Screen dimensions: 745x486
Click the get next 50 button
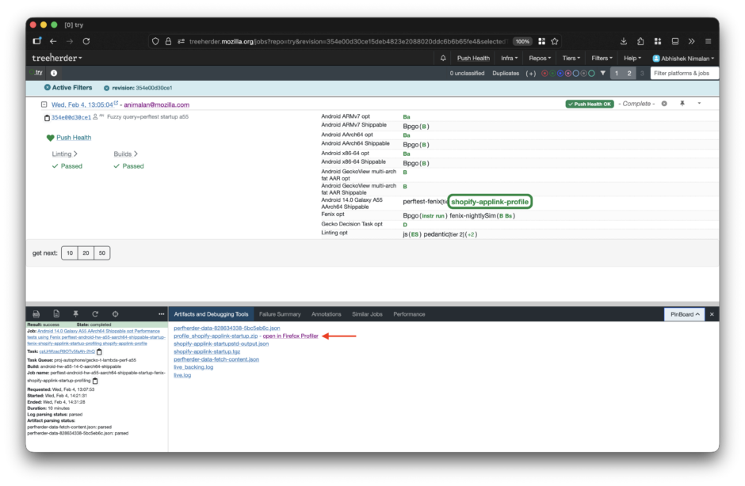click(102, 253)
